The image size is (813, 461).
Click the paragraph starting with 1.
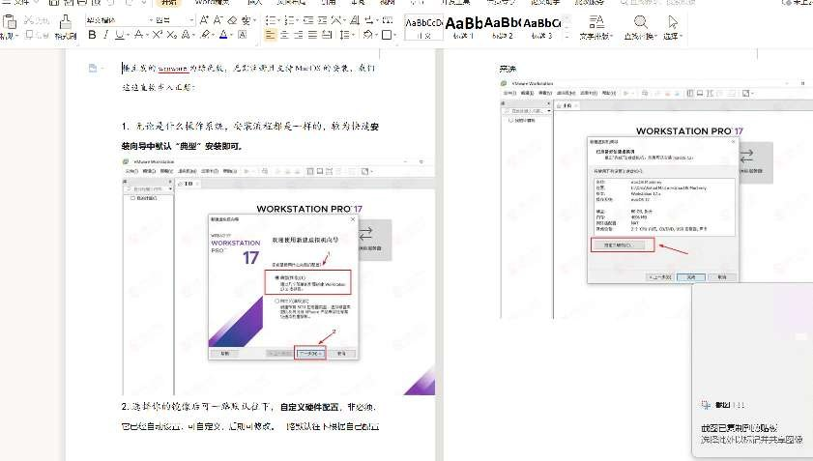pos(250,136)
